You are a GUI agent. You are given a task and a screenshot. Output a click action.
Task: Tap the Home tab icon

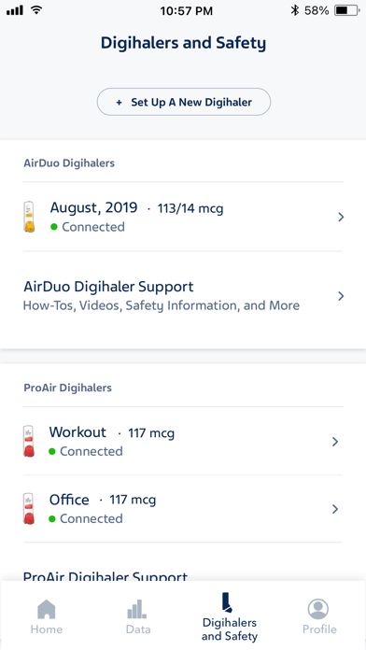pos(47,609)
